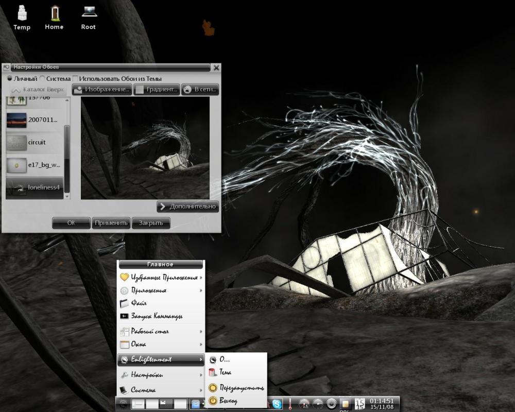Click the О... about entry

236,359
